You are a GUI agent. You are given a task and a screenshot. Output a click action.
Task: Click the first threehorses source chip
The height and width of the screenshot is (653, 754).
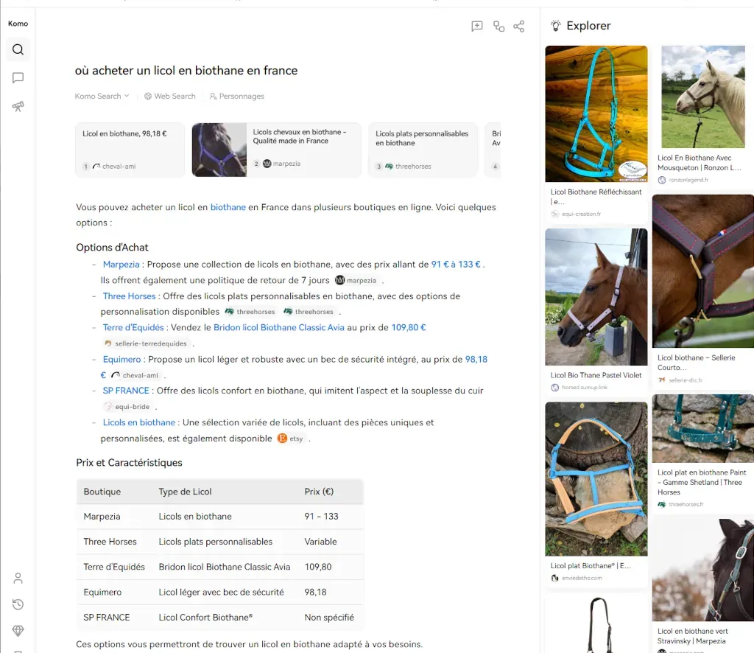250,312
